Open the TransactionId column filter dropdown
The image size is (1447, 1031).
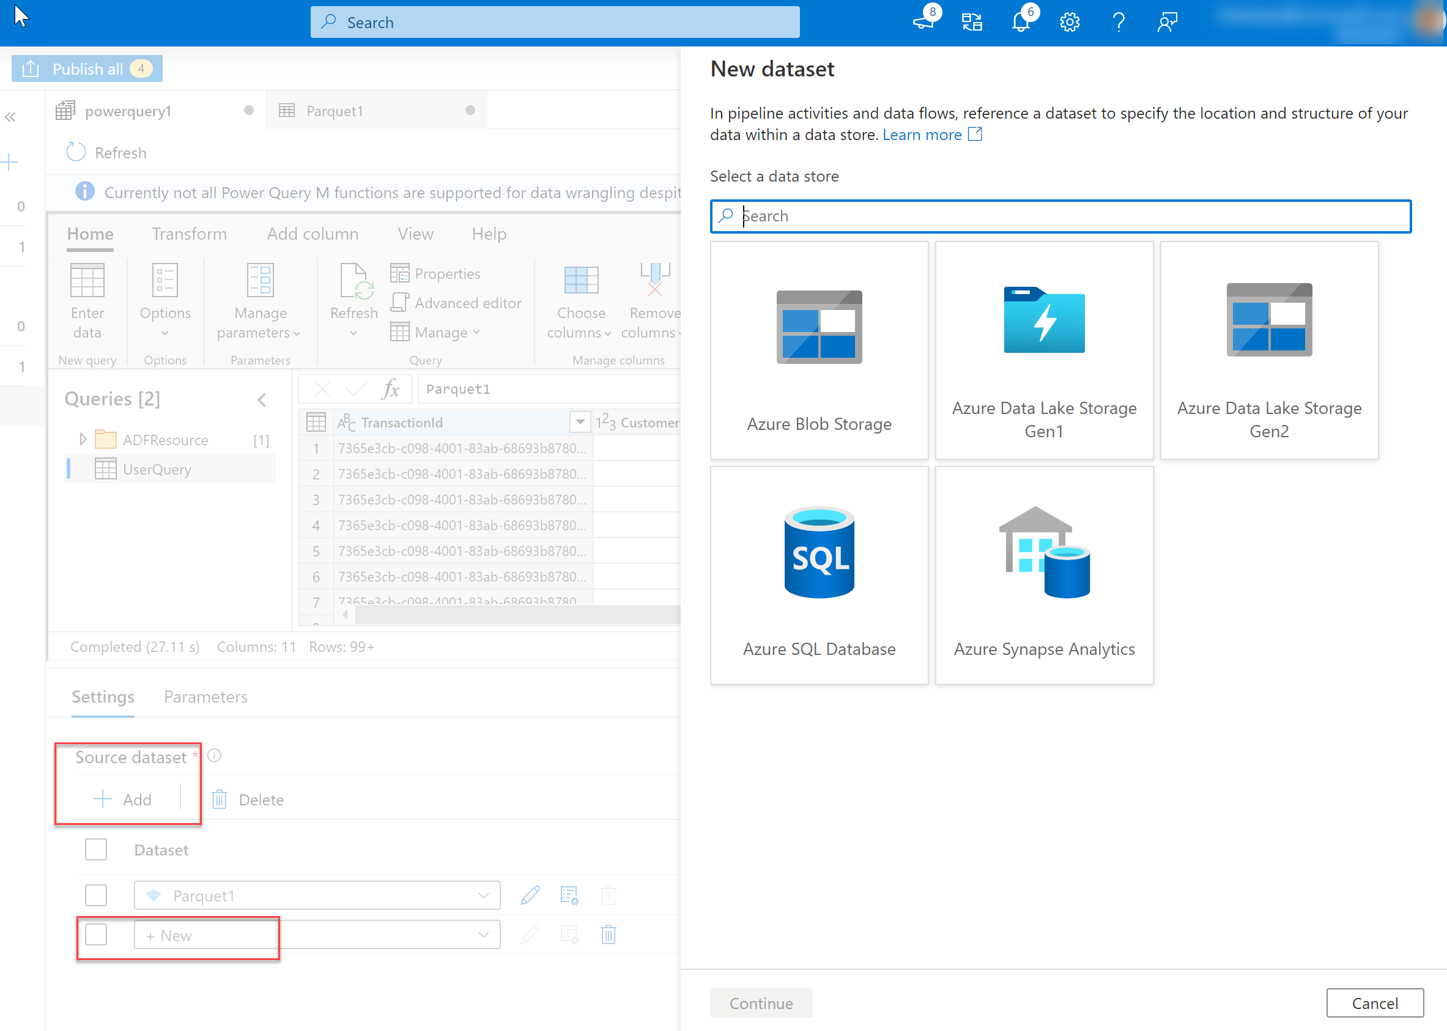point(579,421)
